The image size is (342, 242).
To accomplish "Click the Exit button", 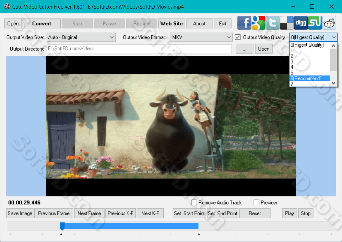I will pyautogui.click(x=223, y=24).
